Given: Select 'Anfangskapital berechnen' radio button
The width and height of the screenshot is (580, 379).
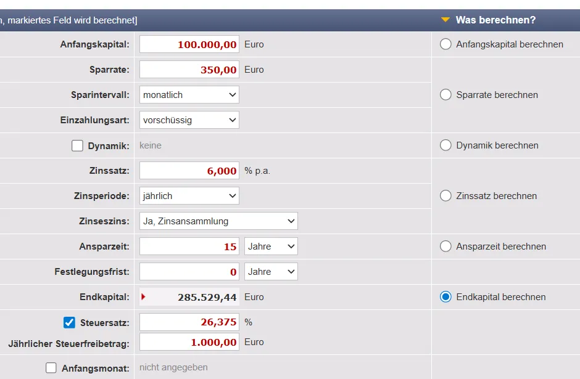Looking at the screenshot, I should point(445,44).
